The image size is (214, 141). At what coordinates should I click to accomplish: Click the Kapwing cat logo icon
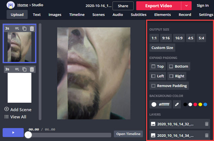[x=11, y=5]
